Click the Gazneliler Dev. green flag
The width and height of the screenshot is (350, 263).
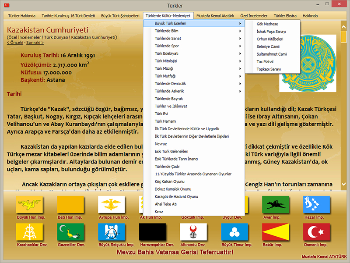click(x=70, y=232)
